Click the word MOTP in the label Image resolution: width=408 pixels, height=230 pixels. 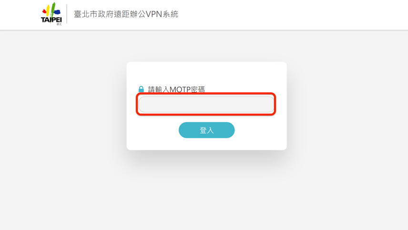pos(180,89)
